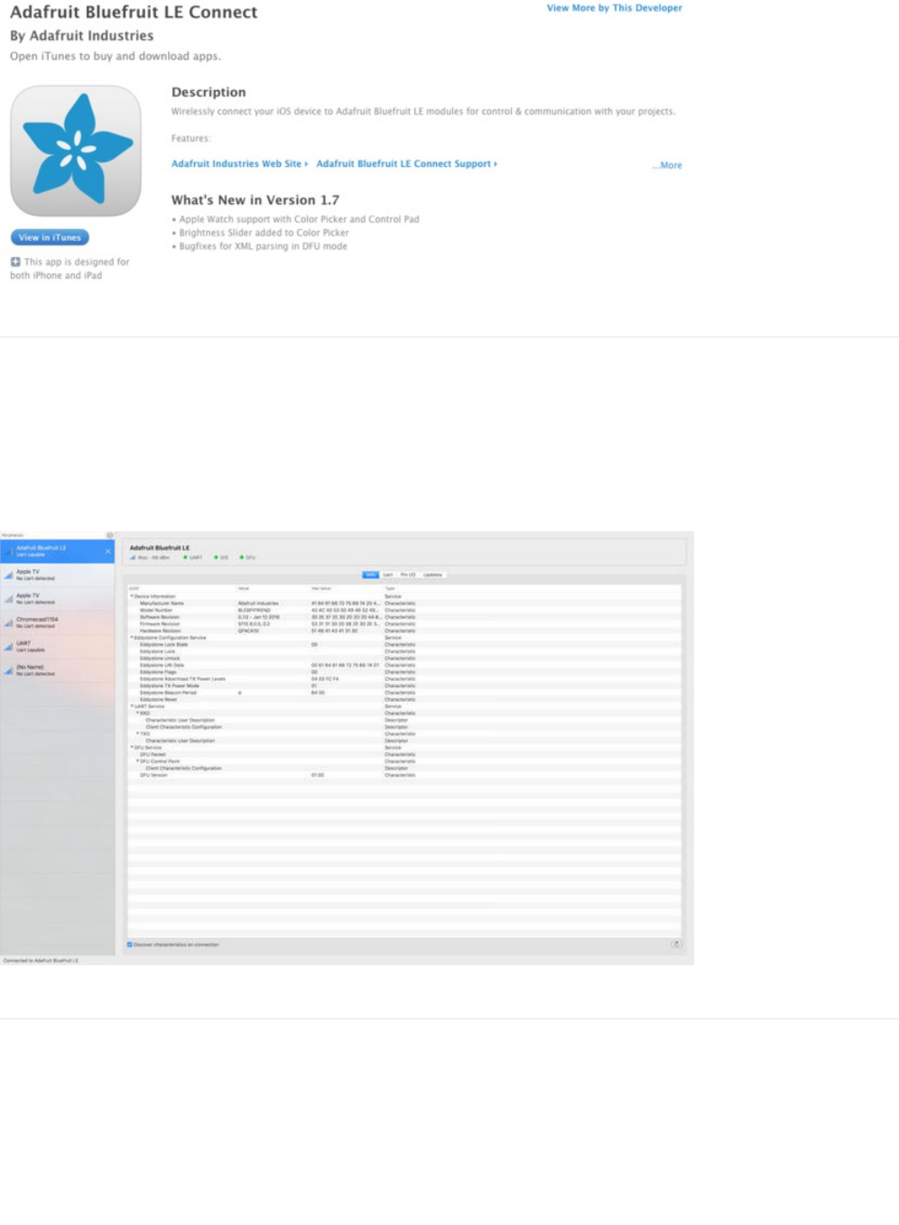
Task: Select the DFU Version row
Action: pyautogui.click(x=404, y=775)
